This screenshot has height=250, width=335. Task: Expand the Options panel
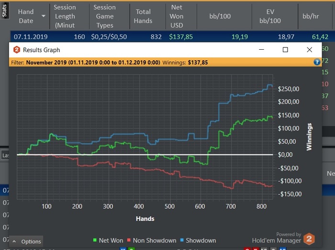(26, 241)
